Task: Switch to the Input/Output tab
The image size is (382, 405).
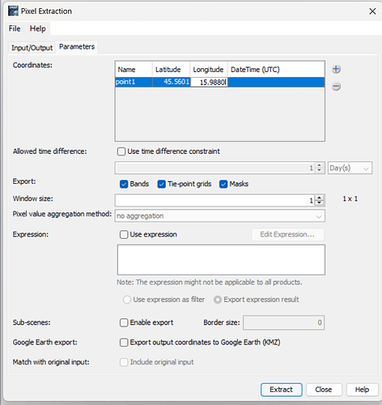Action: point(32,48)
